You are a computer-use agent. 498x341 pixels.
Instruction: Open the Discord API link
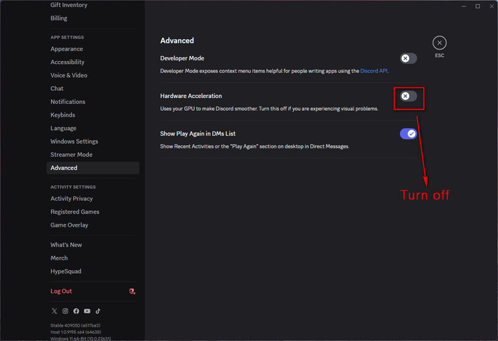(373, 71)
